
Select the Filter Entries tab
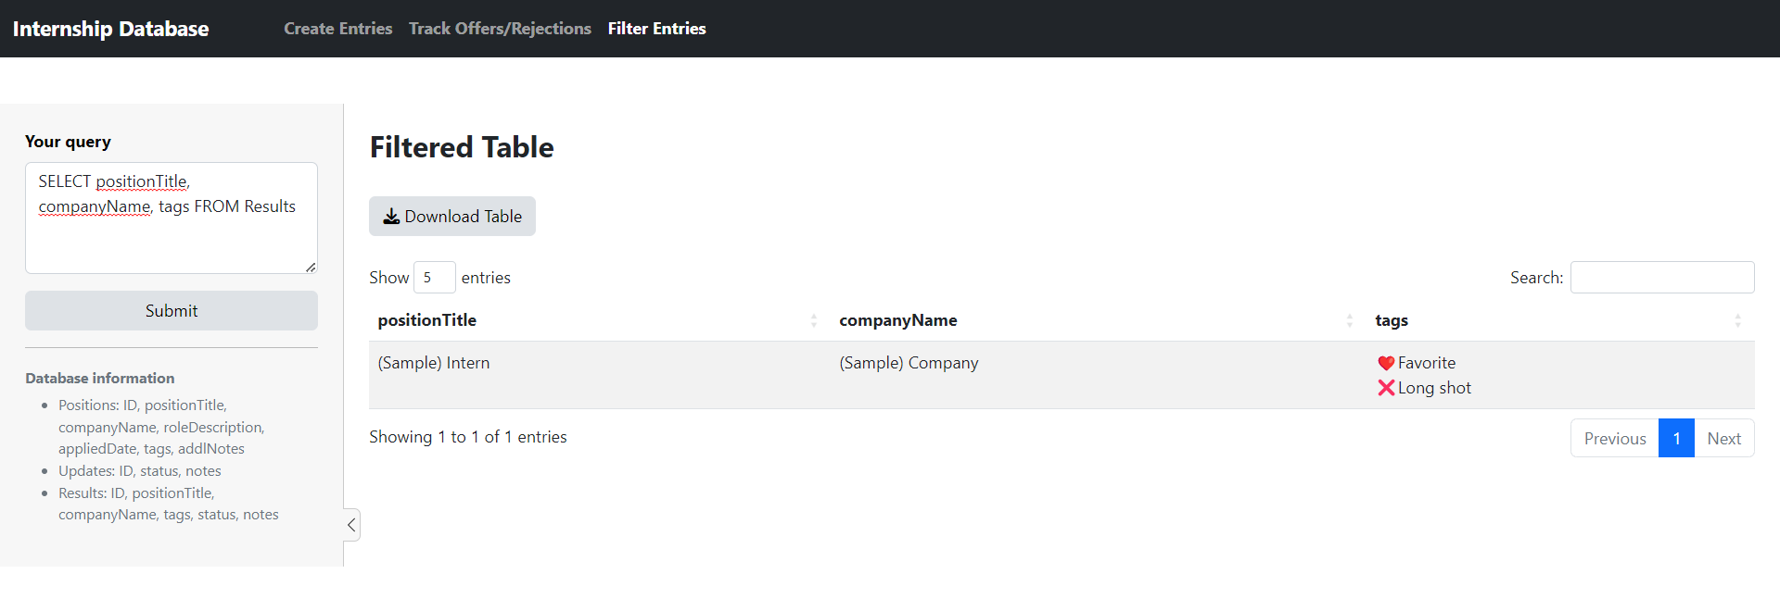click(656, 29)
